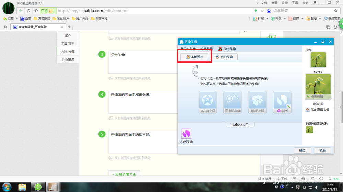Go to the 简介 section
Screen dimensions: 343x192
point(68,35)
